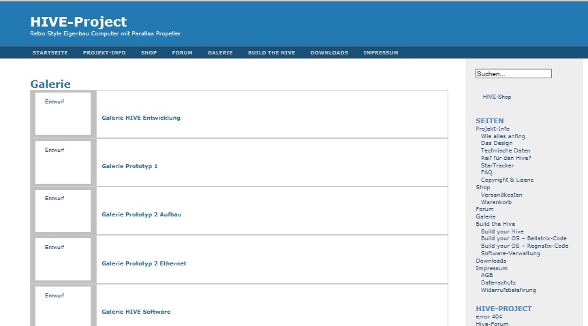Open Galerie Prototyp 2 Aufbau link
The width and height of the screenshot is (588, 326).
(x=142, y=214)
